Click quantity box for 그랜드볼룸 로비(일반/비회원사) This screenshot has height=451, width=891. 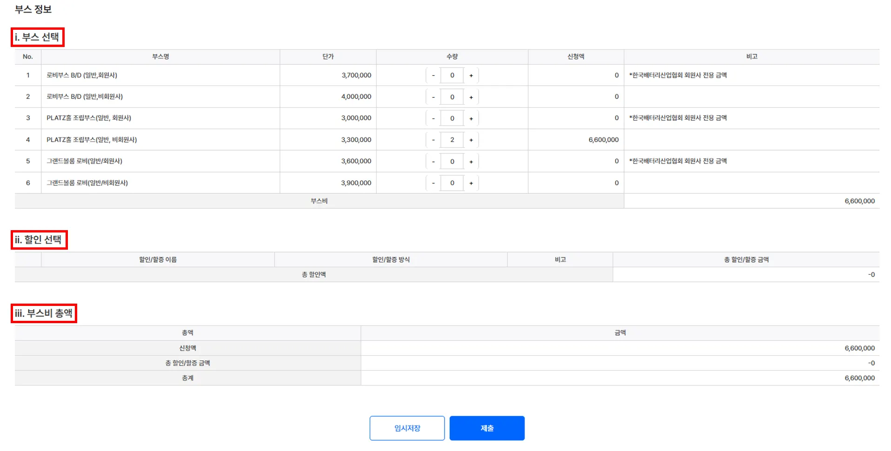pyautogui.click(x=452, y=183)
